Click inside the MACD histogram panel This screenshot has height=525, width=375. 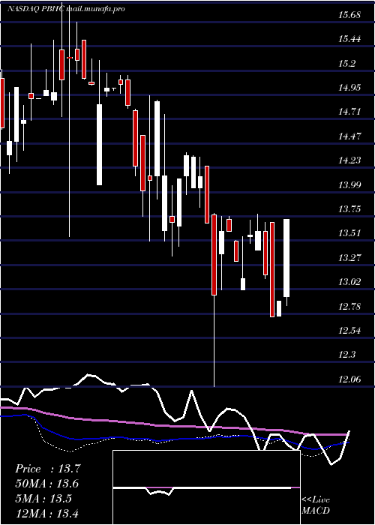click(206, 487)
